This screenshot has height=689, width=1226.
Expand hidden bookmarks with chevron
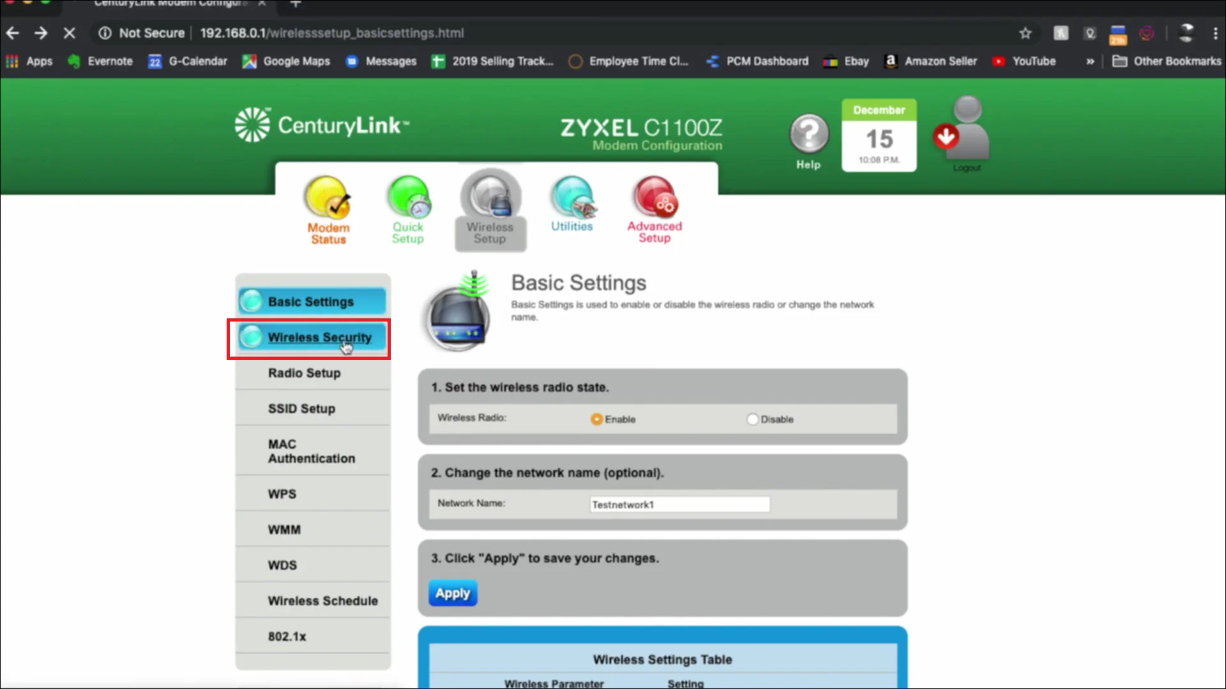(x=1090, y=61)
